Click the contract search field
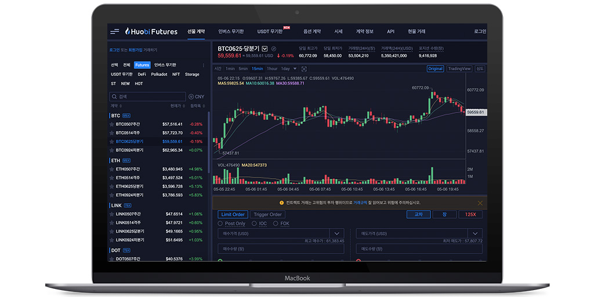Image resolution: width=594 pixels, height=297 pixels. tap(148, 97)
